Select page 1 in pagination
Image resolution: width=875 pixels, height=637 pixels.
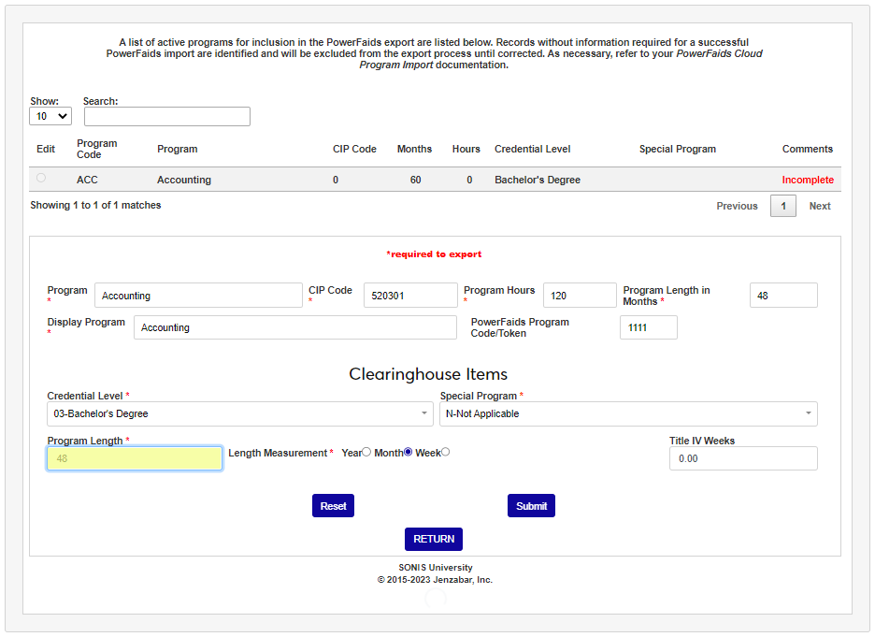click(783, 206)
